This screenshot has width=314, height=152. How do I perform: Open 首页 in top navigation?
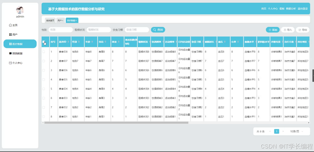click(264, 9)
